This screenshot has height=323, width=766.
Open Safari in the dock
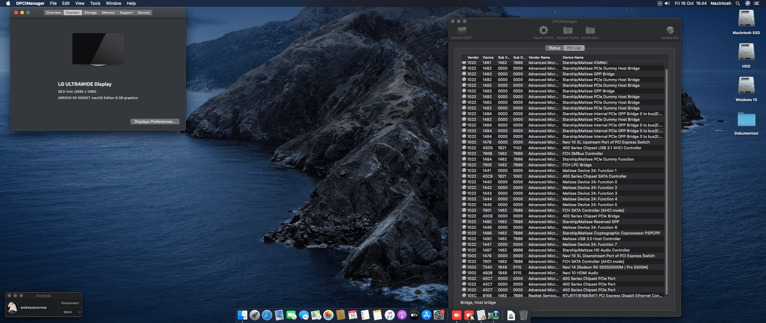click(267, 315)
